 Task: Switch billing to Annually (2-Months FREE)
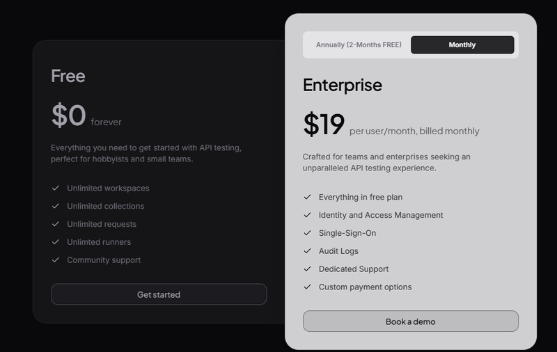click(x=359, y=45)
